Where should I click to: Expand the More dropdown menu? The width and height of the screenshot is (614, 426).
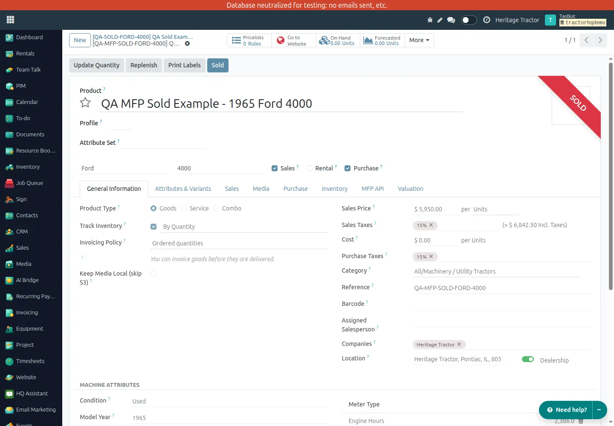(x=419, y=40)
